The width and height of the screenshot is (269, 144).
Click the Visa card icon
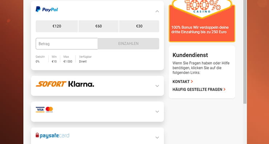[x=40, y=110]
